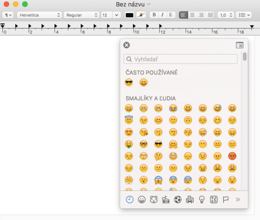Toggle bold text formatting

click(154, 15)
